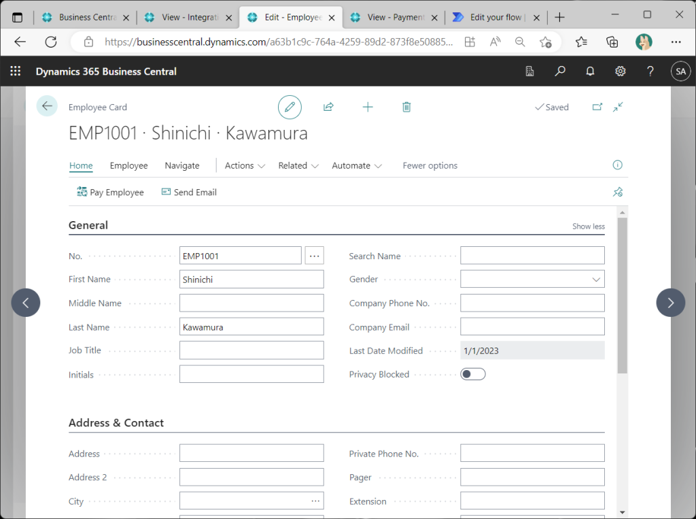Add this page to favorites
696x519 pixels.
pyautogui.click(x=546, y=41)
